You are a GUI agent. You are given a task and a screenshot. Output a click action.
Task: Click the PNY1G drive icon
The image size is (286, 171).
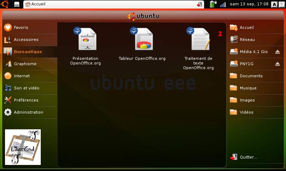coord(234,64)
